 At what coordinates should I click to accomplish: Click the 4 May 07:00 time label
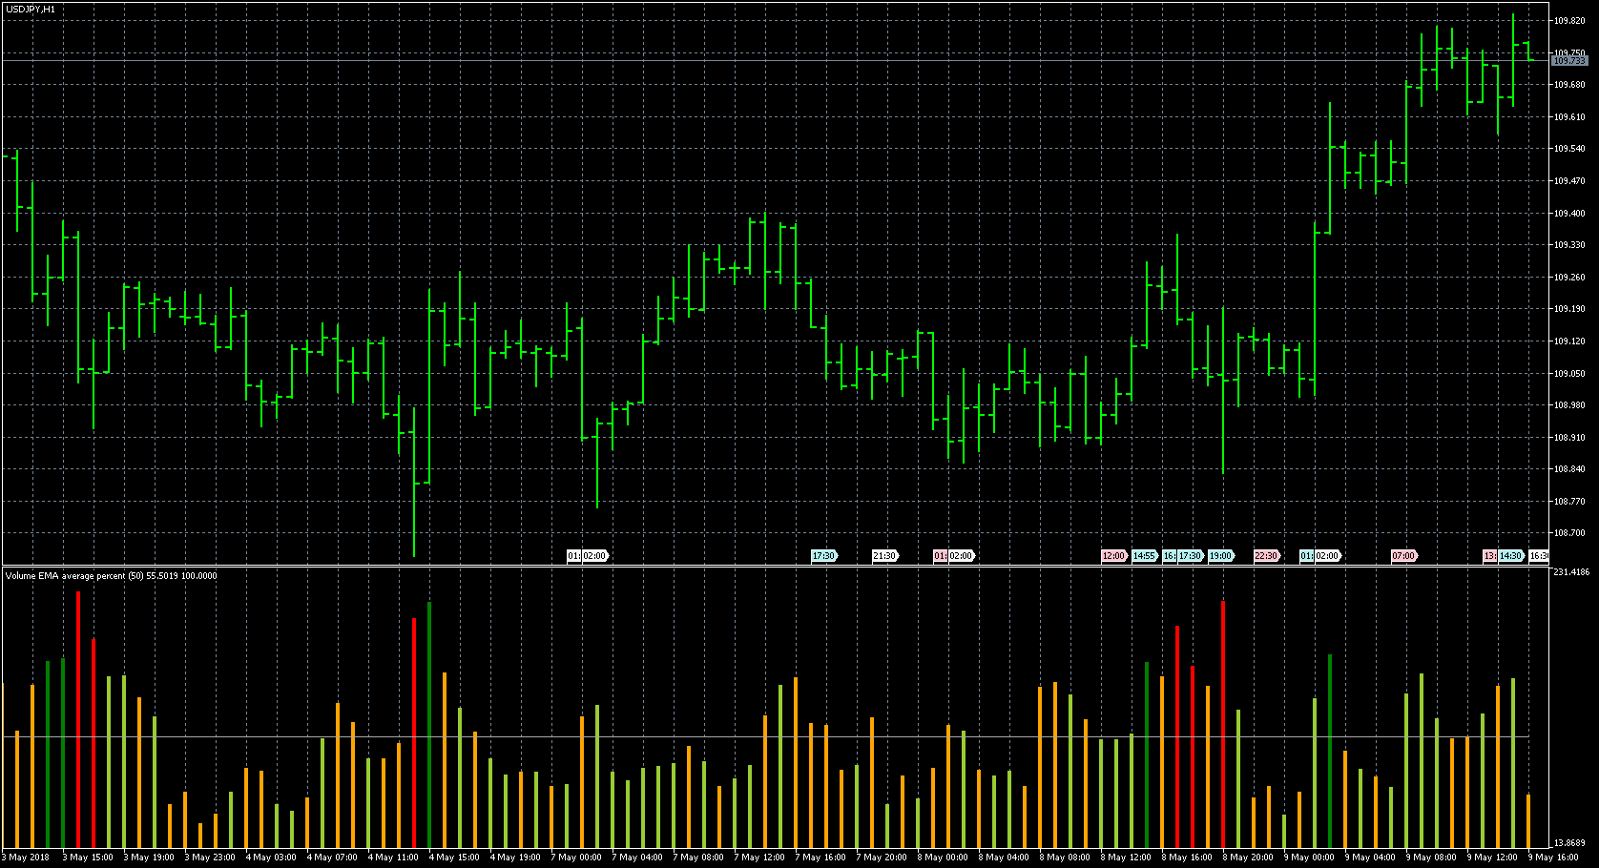coord(332,858)
